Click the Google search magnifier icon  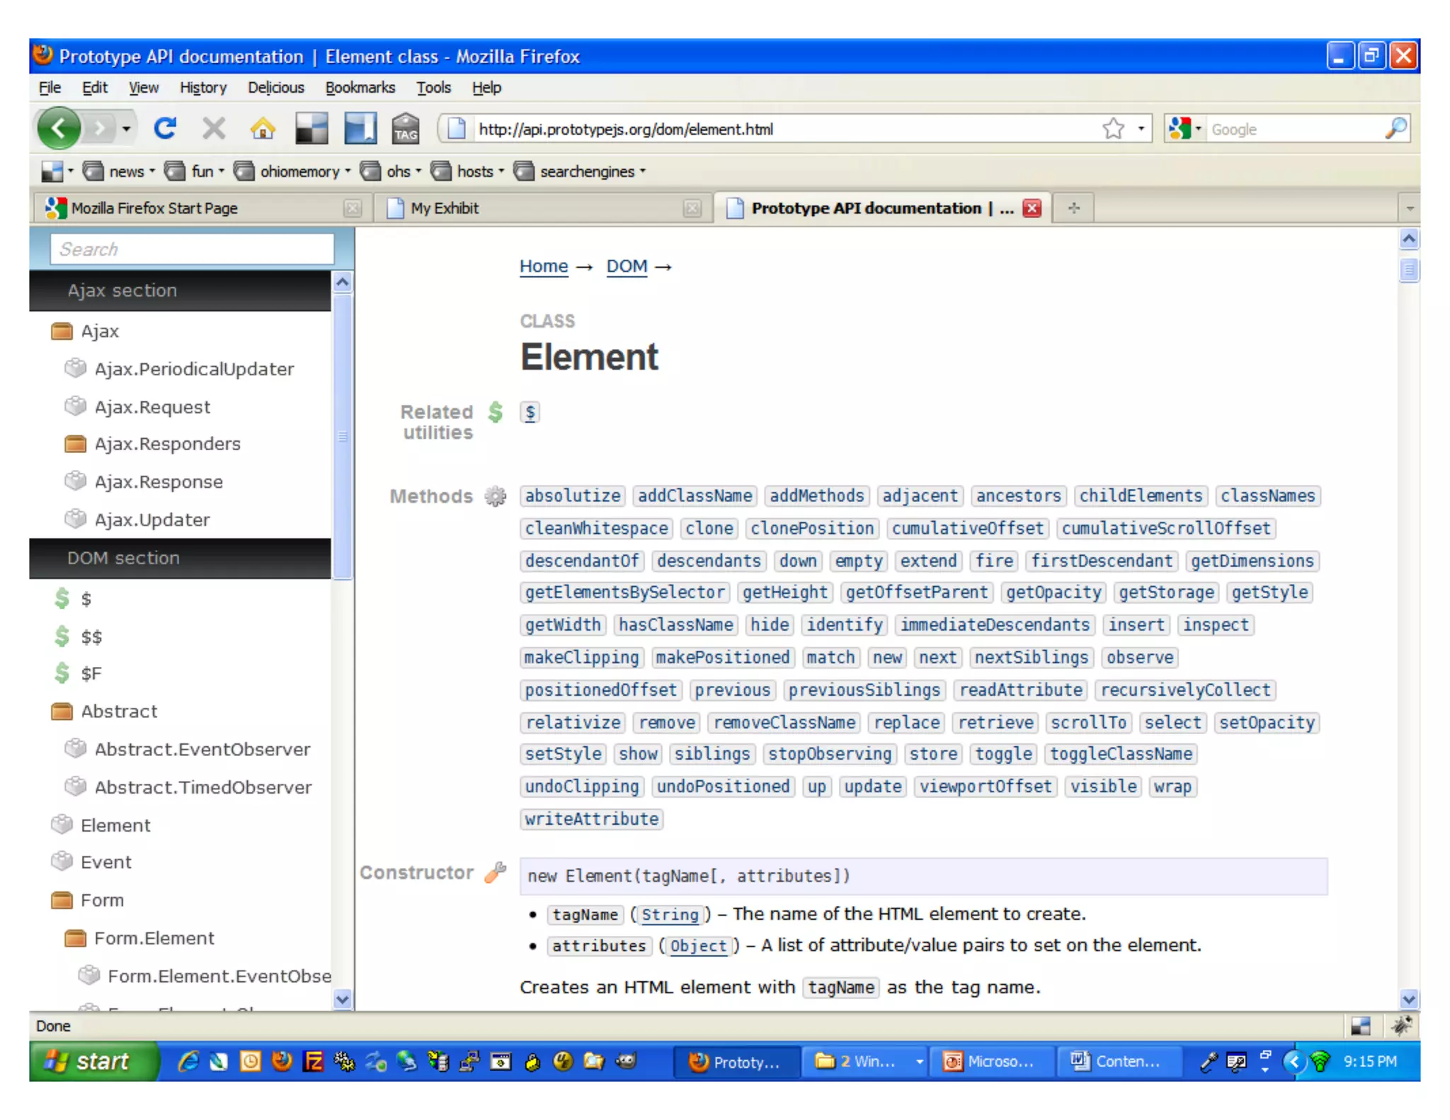click(x=1395, y=129)
